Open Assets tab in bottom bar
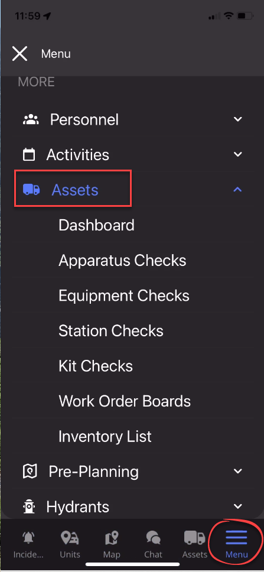The image size is (264, 572). [195, 545]
